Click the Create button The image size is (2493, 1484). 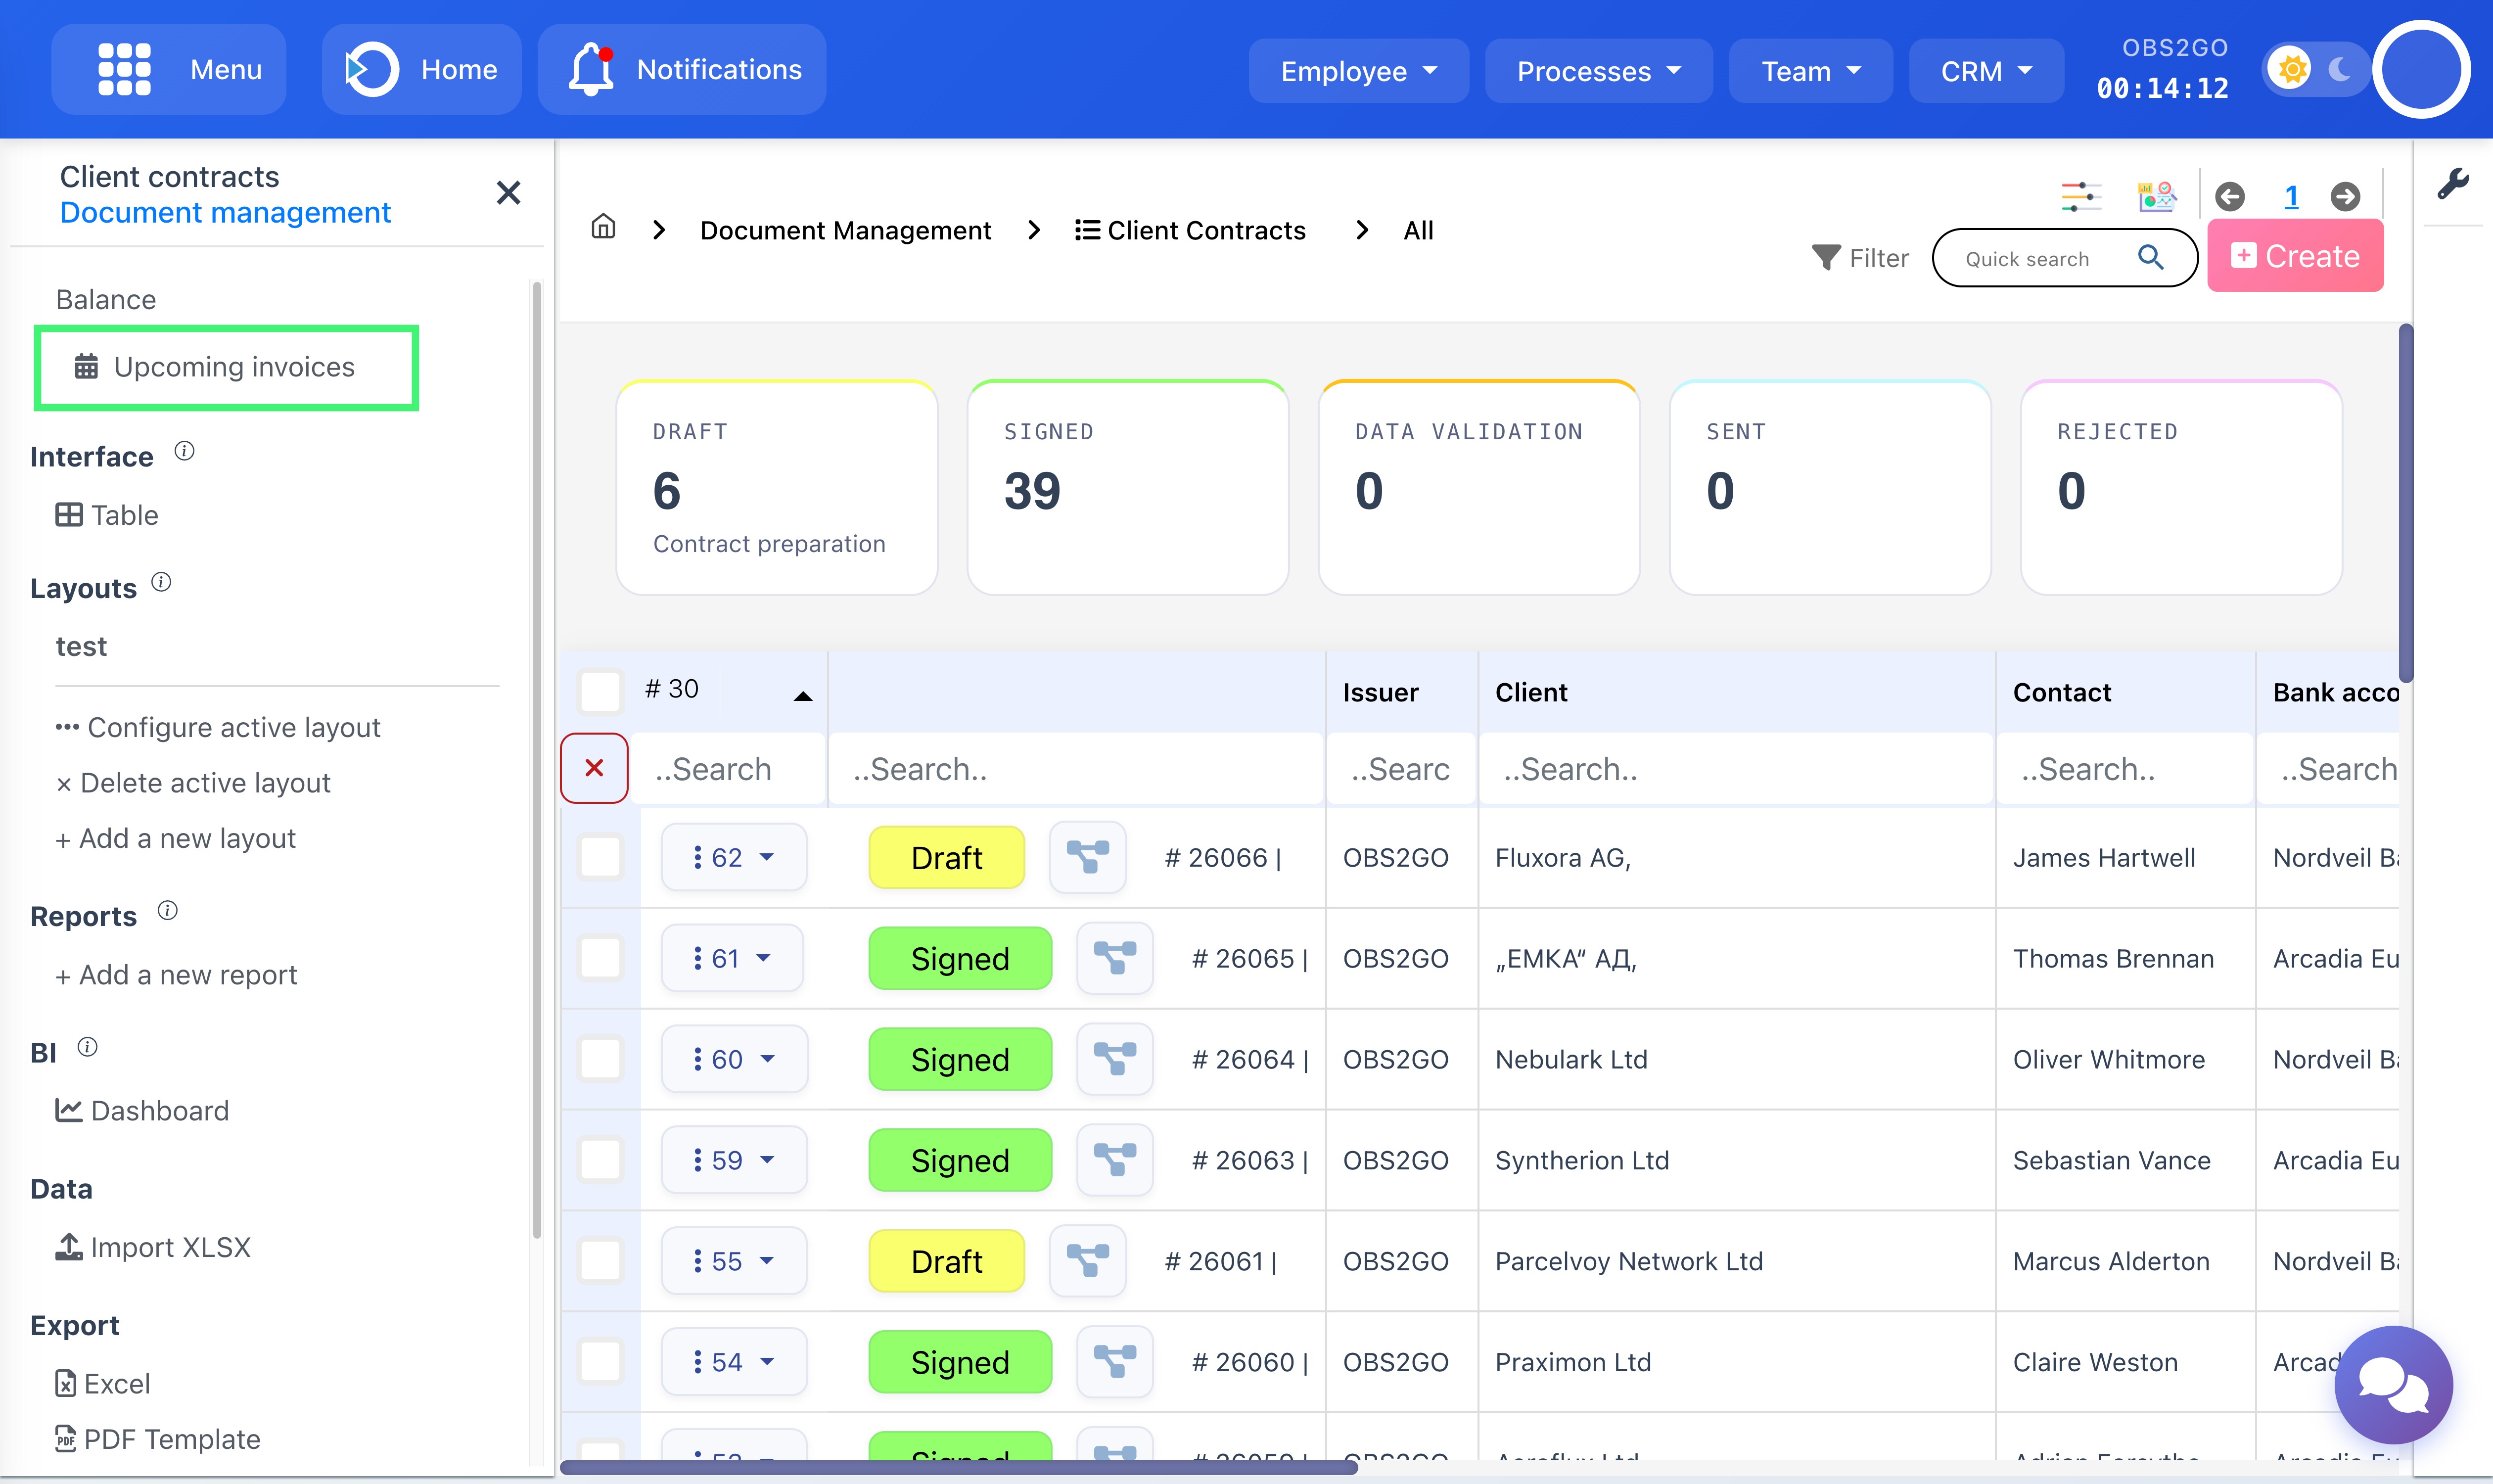[2295, 256]
